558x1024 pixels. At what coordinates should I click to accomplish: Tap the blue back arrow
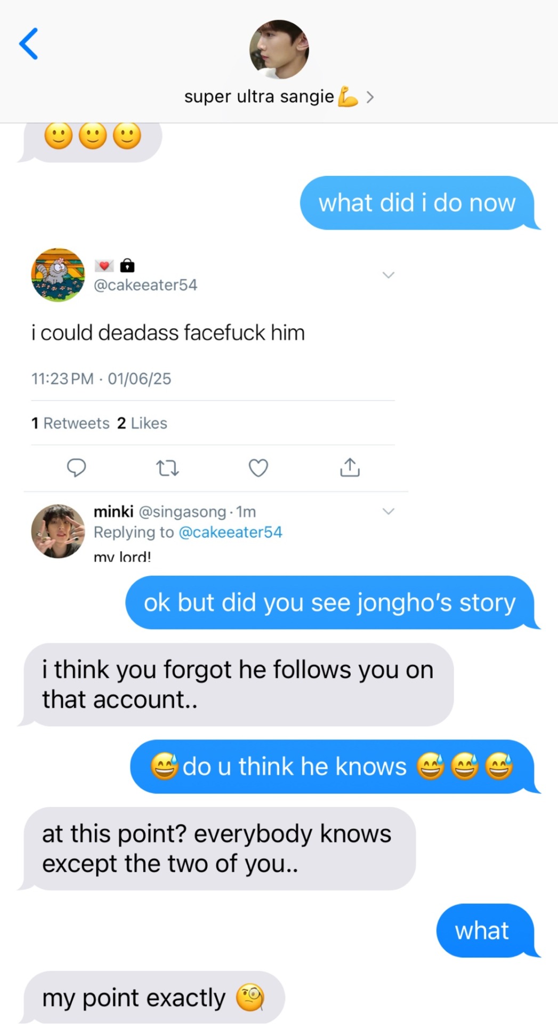coord(29,44)
